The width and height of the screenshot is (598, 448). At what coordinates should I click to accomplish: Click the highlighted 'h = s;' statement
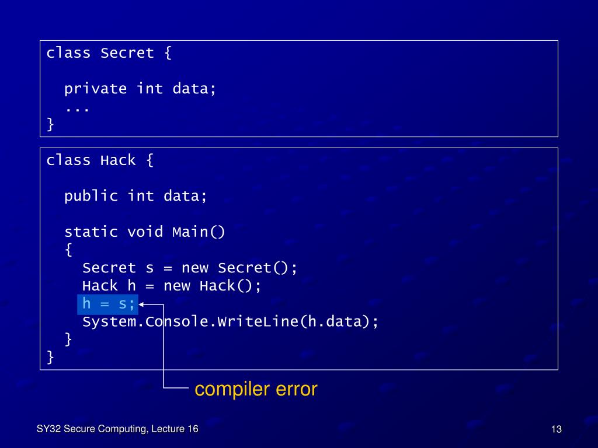(x=108, y=304)
